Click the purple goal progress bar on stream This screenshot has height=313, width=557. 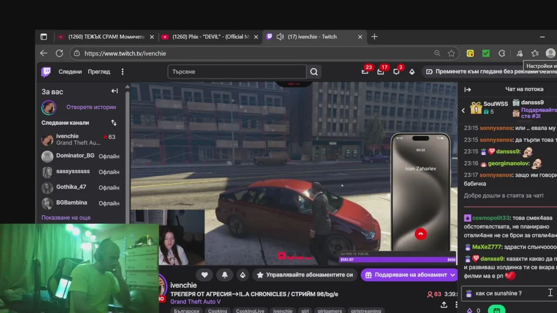pyautogui.click(x=398, y=260)
